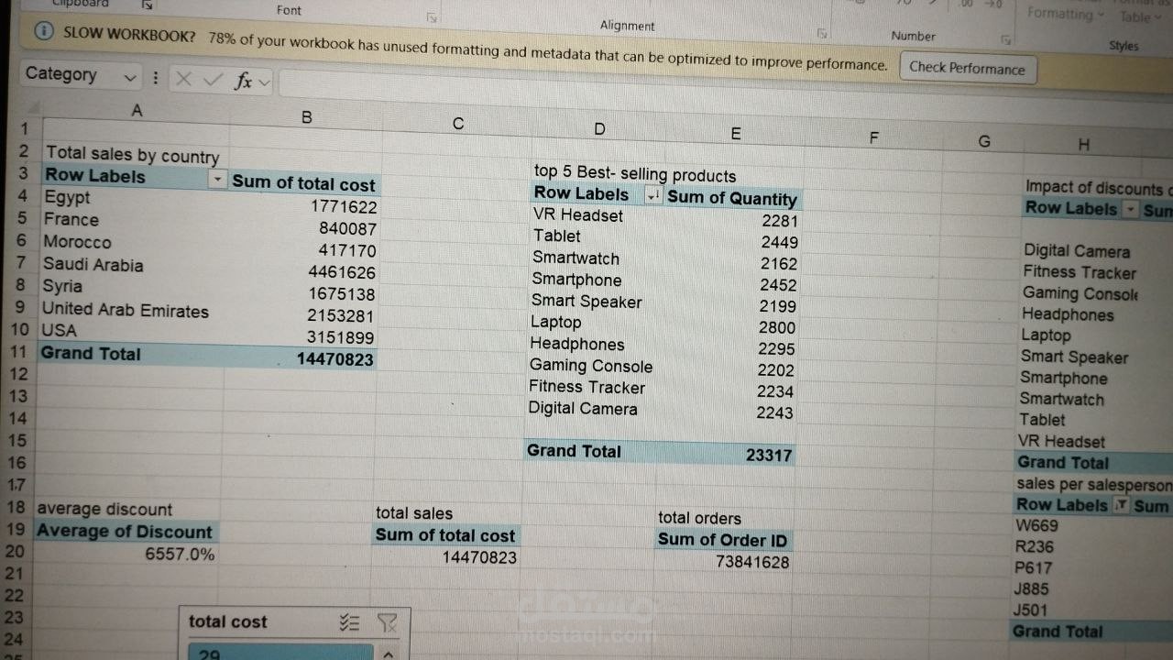The width and height of the screenshot is (1173, 660).
Task: Select column H header
Action: [x=1084, y=144]
